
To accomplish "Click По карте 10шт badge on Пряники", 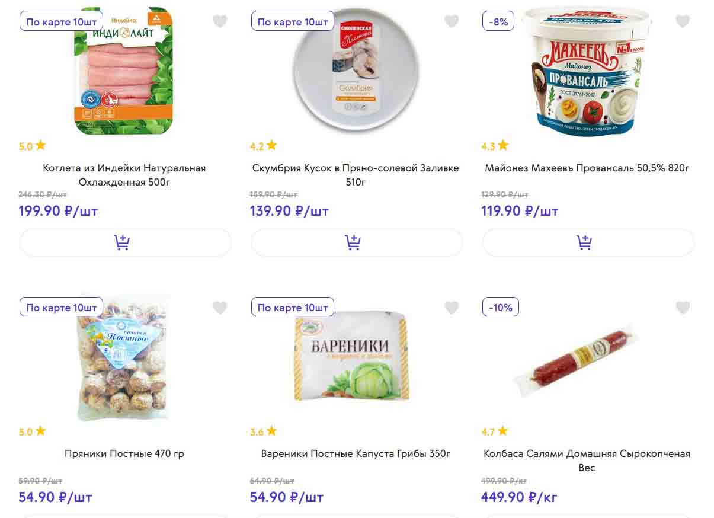I will point(62,308).
